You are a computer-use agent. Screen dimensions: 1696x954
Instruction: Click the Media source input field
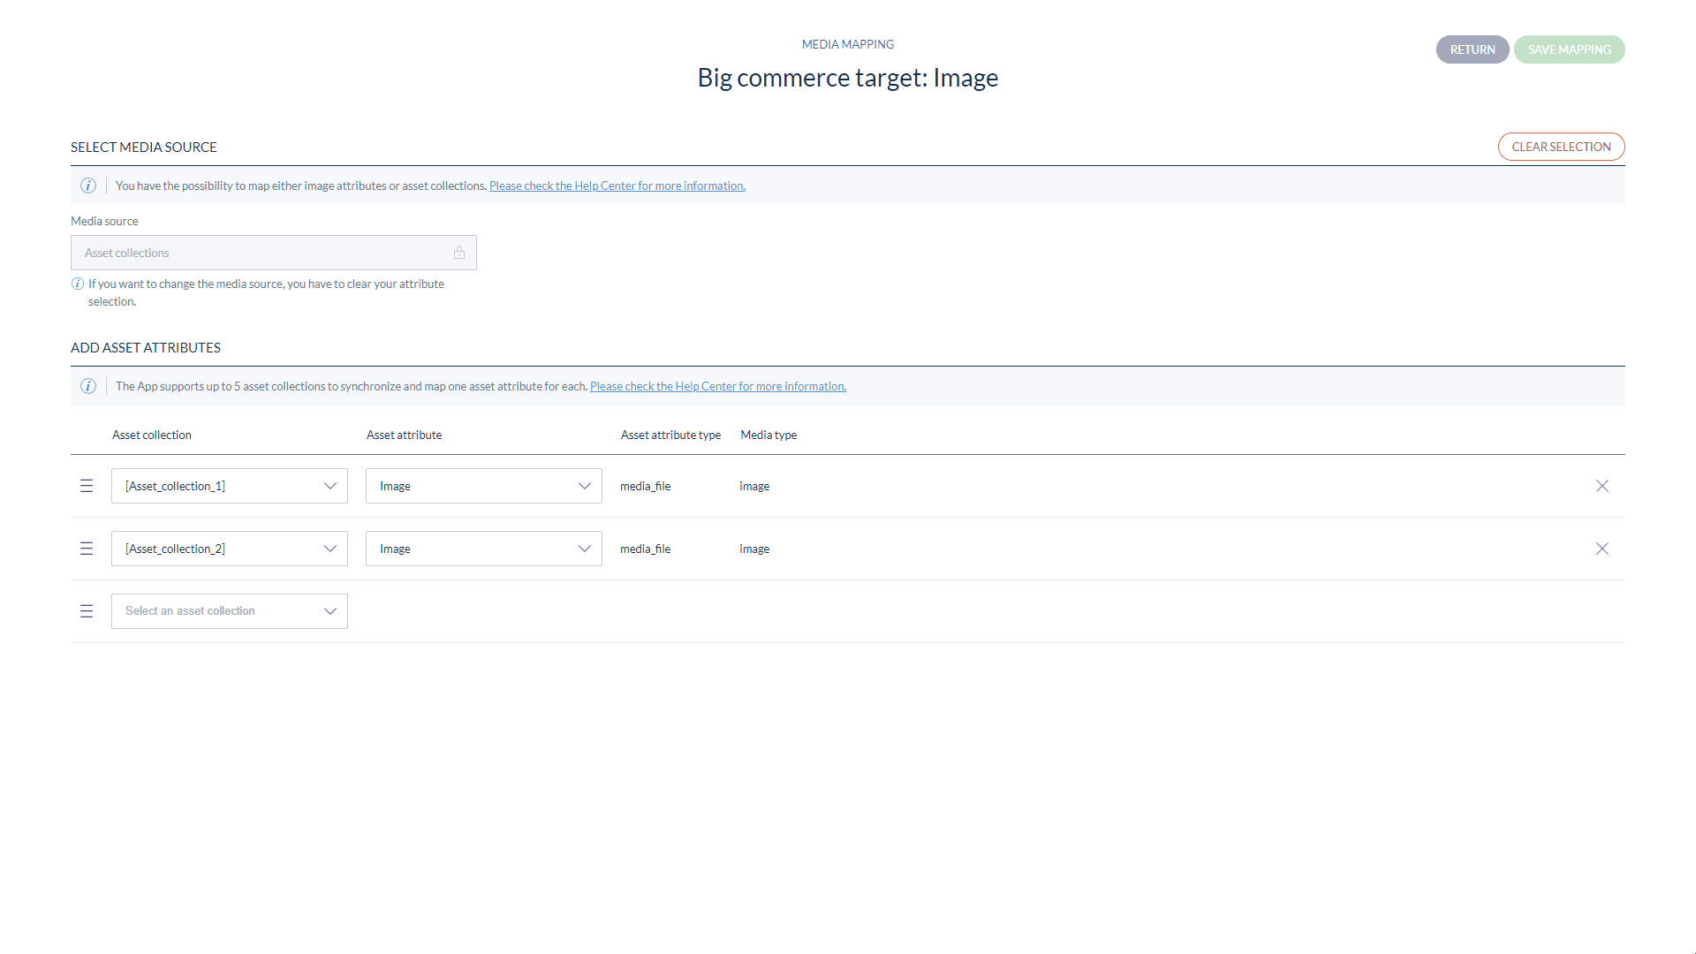coord(273,252)
